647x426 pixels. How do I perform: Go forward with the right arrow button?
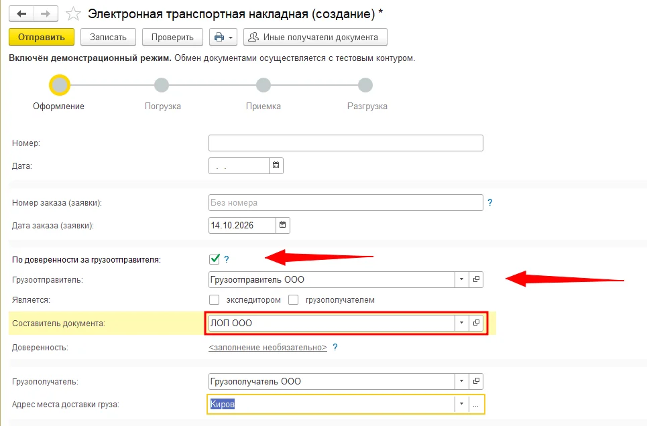point(46,13)
